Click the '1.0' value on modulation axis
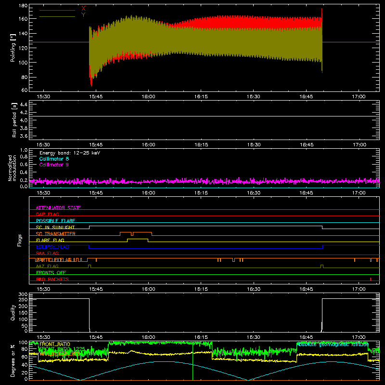 tap(24, 150)
